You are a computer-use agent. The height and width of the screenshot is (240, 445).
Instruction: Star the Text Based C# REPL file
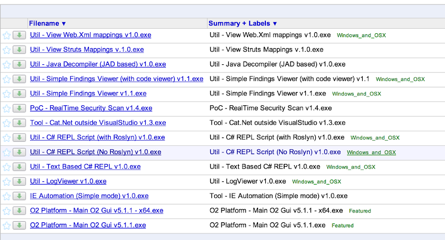(x=7, y=167)
